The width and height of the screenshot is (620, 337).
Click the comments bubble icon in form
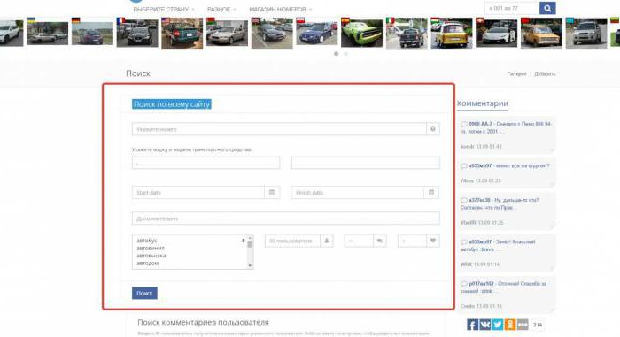tap(380, 241)
